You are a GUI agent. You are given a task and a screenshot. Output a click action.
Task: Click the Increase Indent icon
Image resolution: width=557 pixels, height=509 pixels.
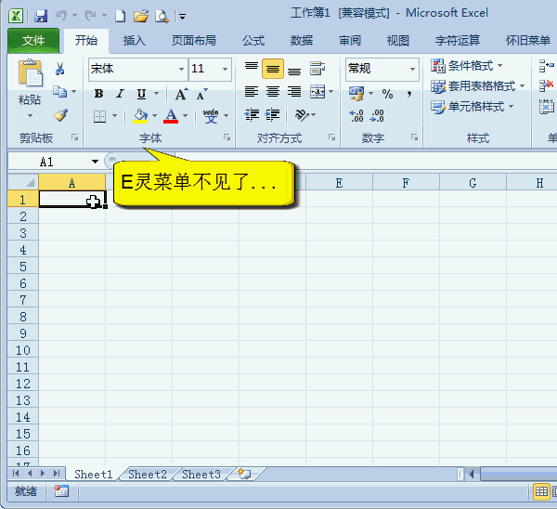point(272,115)
